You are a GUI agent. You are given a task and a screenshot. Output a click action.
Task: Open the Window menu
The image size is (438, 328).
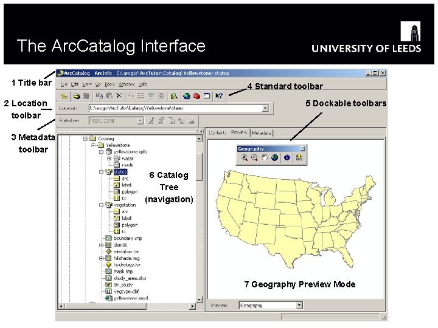pyautogui.click(x=127, y=84)
